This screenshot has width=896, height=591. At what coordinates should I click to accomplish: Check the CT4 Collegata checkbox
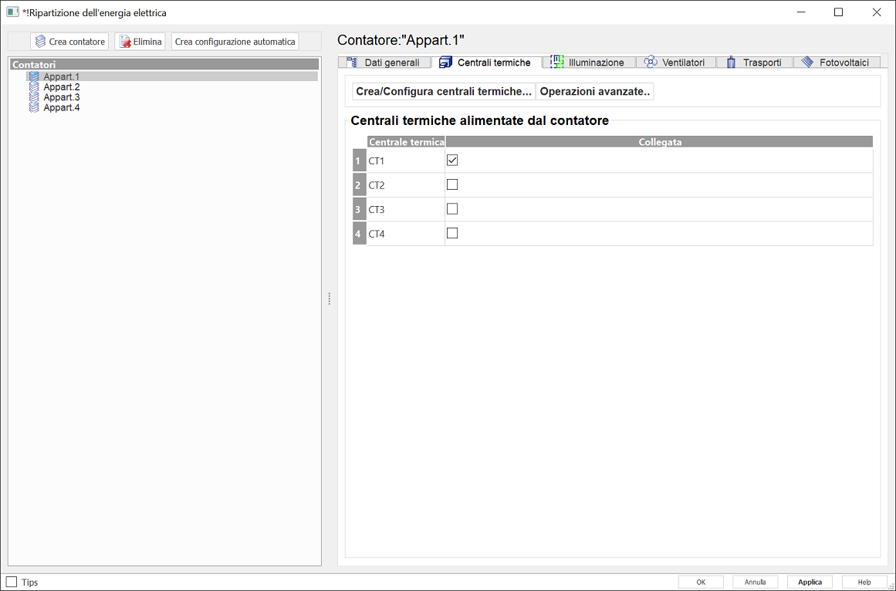tap(452, 233)
